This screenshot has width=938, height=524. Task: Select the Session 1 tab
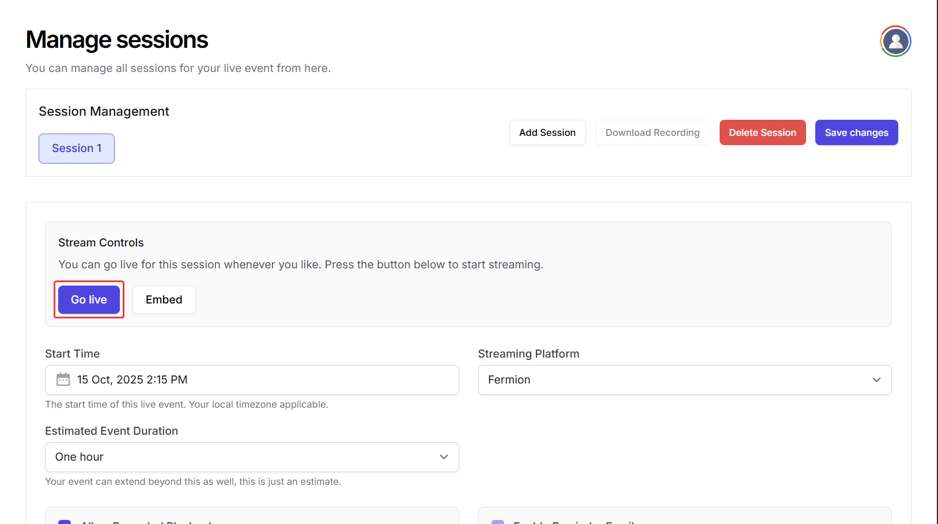(77, 149)
